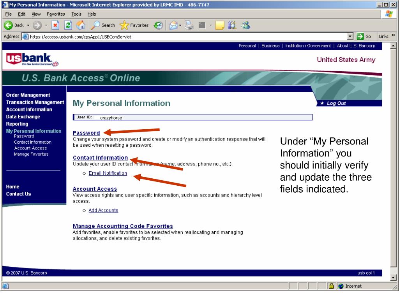Open Favorites star in toolbar
The width and height of the screenshot is (399, 299).
coord(124,25)
